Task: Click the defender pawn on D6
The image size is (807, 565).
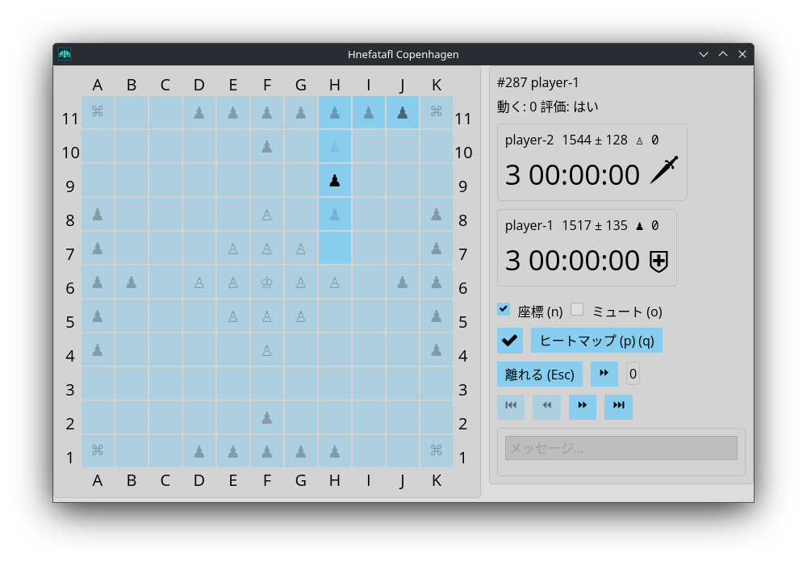Action: pos(199,282)
